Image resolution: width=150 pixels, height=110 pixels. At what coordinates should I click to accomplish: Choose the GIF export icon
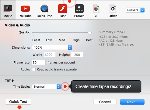[x=96, y=9]
